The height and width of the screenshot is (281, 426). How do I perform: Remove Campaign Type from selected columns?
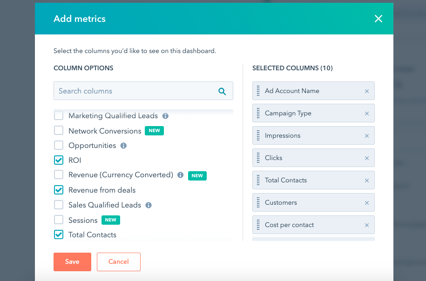[x=367, y=114]
